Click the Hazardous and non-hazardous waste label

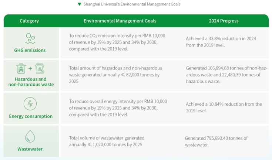pyautogui.click(x=31, y=82)
